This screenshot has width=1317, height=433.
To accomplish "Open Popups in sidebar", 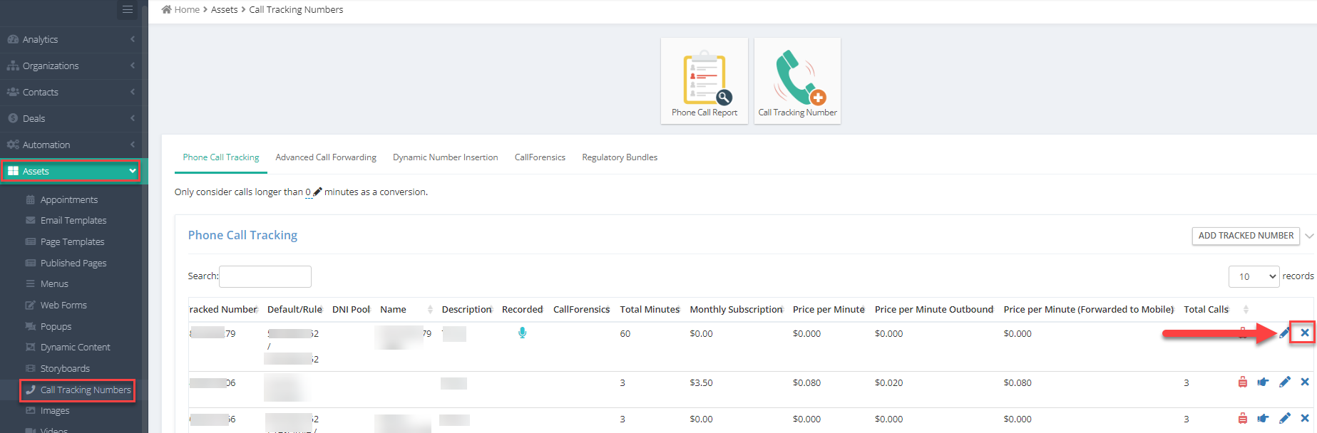I will click(x=56, y=326).
